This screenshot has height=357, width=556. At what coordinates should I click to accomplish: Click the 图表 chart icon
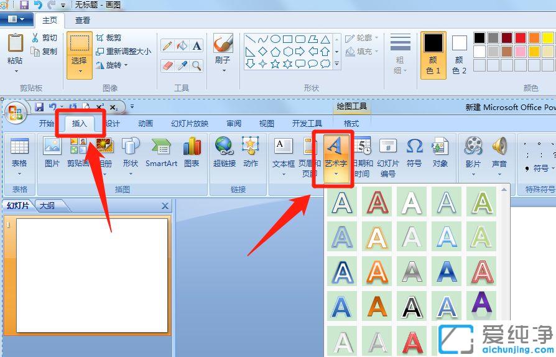[x=192, y=152]
